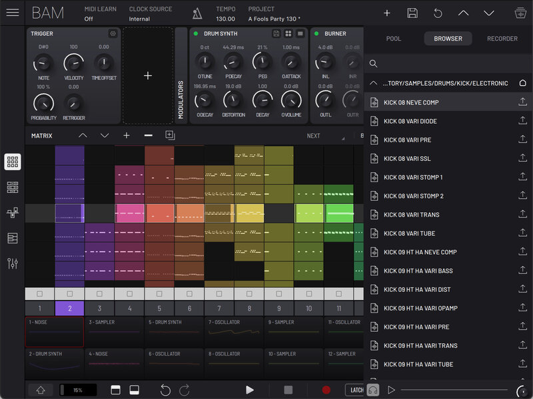Save the project using the save icon
Viewport: 533px width, 399px height.
[414, 13]
